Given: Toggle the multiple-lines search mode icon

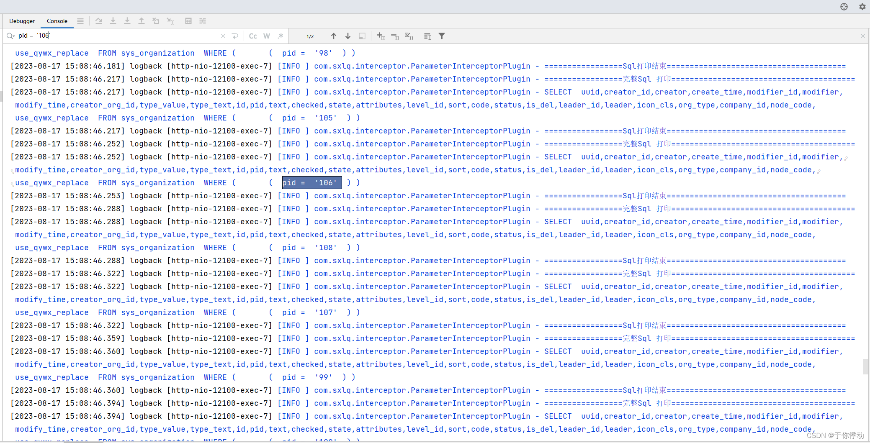Looking at the screenshot, I should click(427, 36).
